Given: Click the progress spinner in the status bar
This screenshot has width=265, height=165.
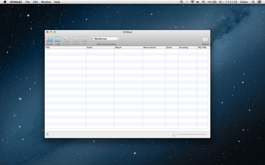Looking at the screenshot, I should pyautogui.click(x=47, y=134).
